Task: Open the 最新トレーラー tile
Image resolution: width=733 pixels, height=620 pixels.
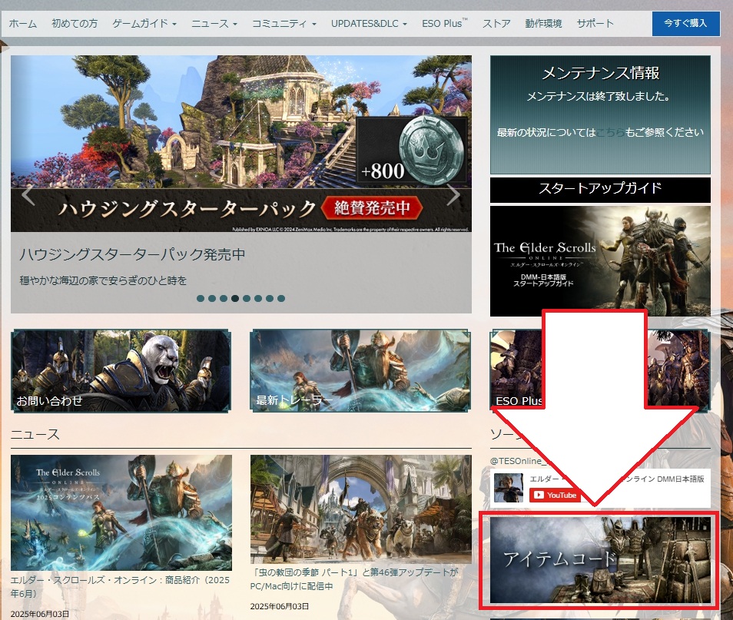Action: [x=360, y=371]
